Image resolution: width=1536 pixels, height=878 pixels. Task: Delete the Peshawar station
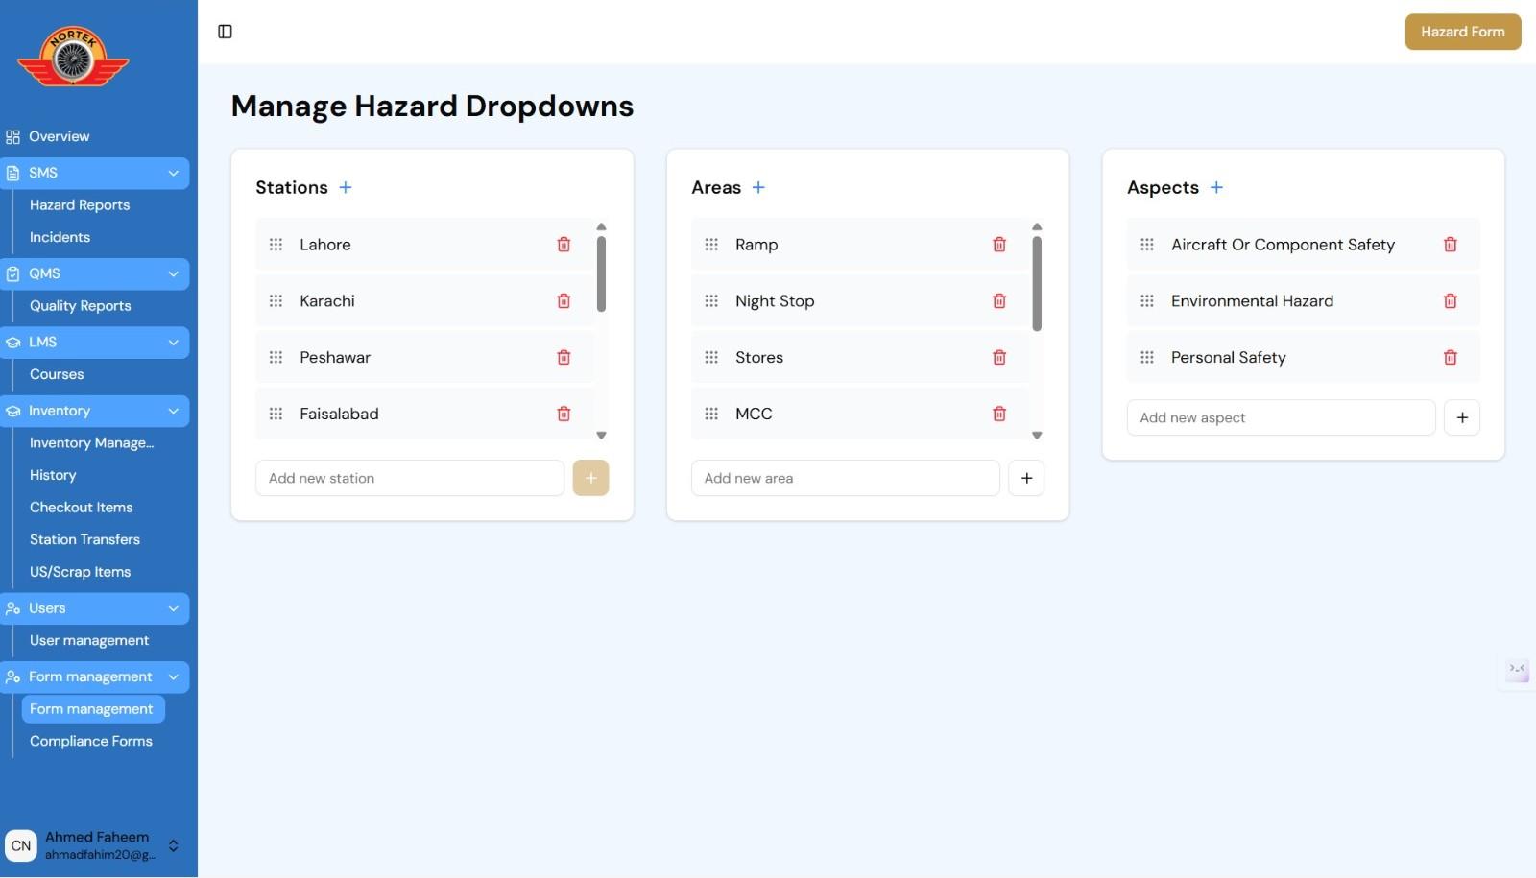[x=564, y=358]
